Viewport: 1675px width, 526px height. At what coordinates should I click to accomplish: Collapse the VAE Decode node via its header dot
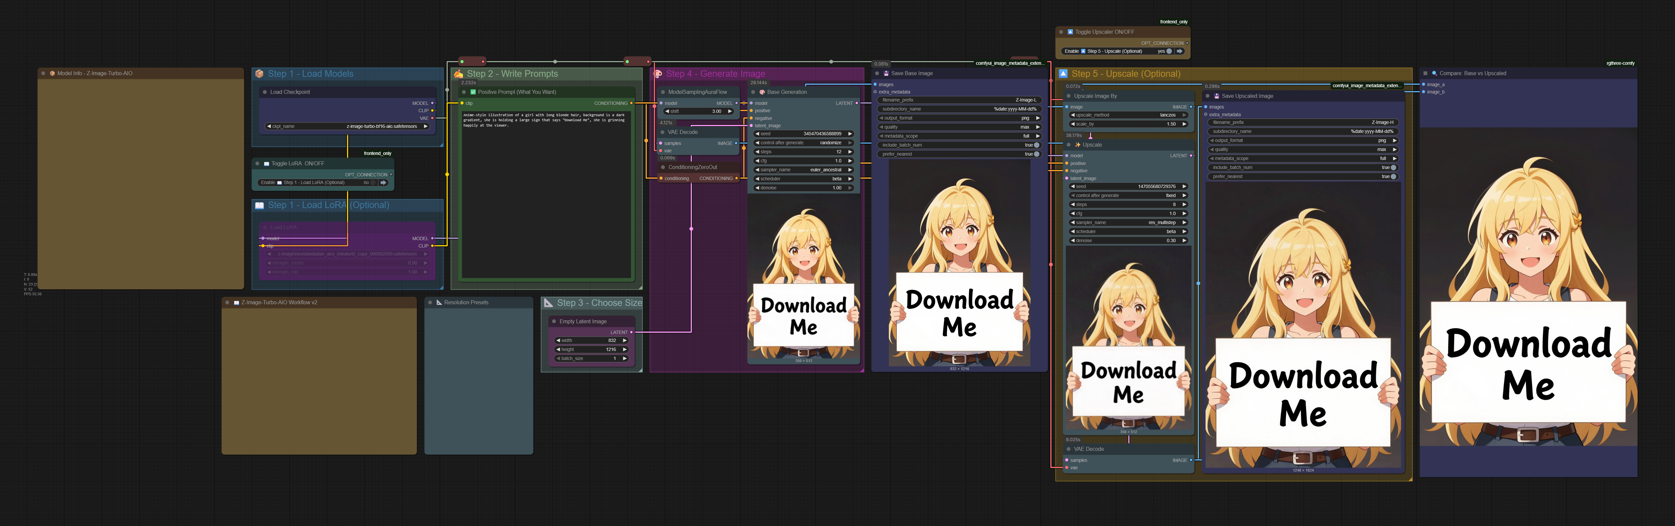click(x=663, y=132)
